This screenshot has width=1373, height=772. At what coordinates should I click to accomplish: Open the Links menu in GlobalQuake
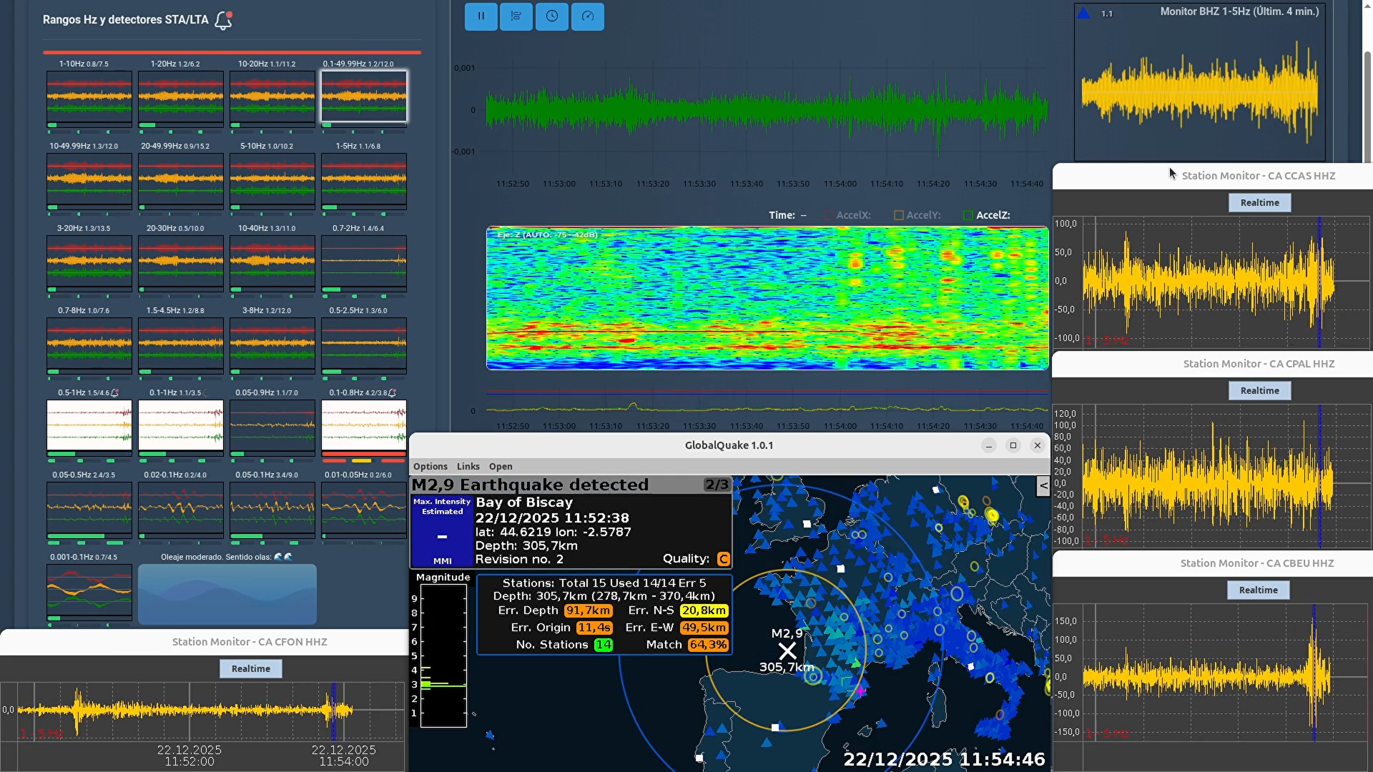tap(468, 466)
